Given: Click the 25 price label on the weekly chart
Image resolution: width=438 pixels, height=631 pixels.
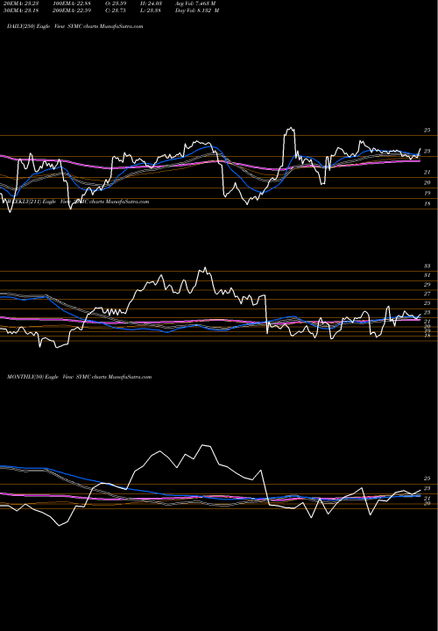Looking at the screenshot, I should pos(427,303).
